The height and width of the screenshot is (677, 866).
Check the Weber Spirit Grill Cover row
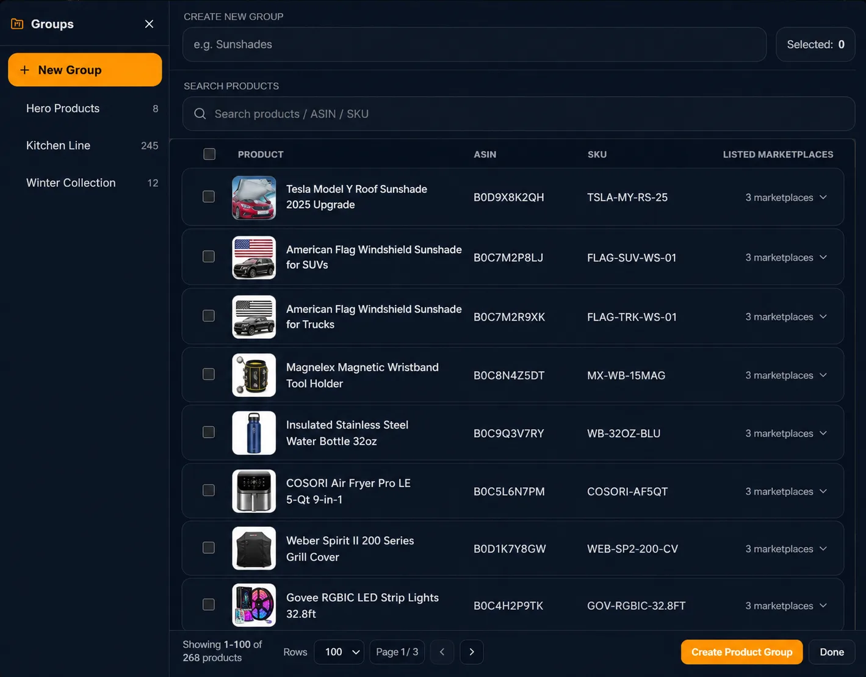click(209, 548)
